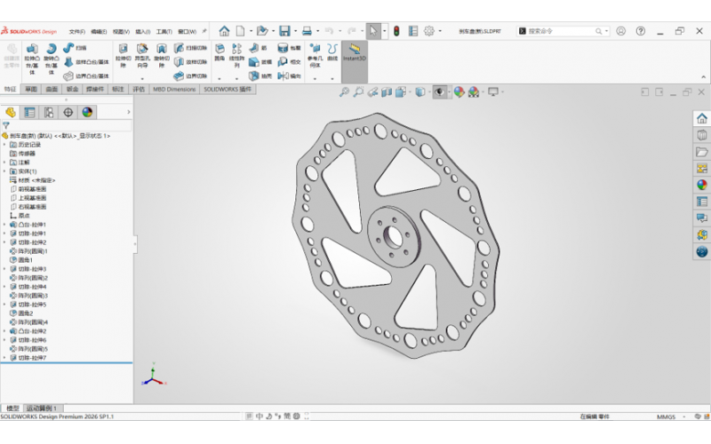Expand the 实体(1) solid bodies node

click(x=4, y=171)
